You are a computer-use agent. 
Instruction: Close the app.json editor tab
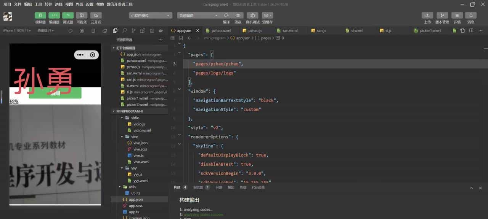tap(197, 30)
